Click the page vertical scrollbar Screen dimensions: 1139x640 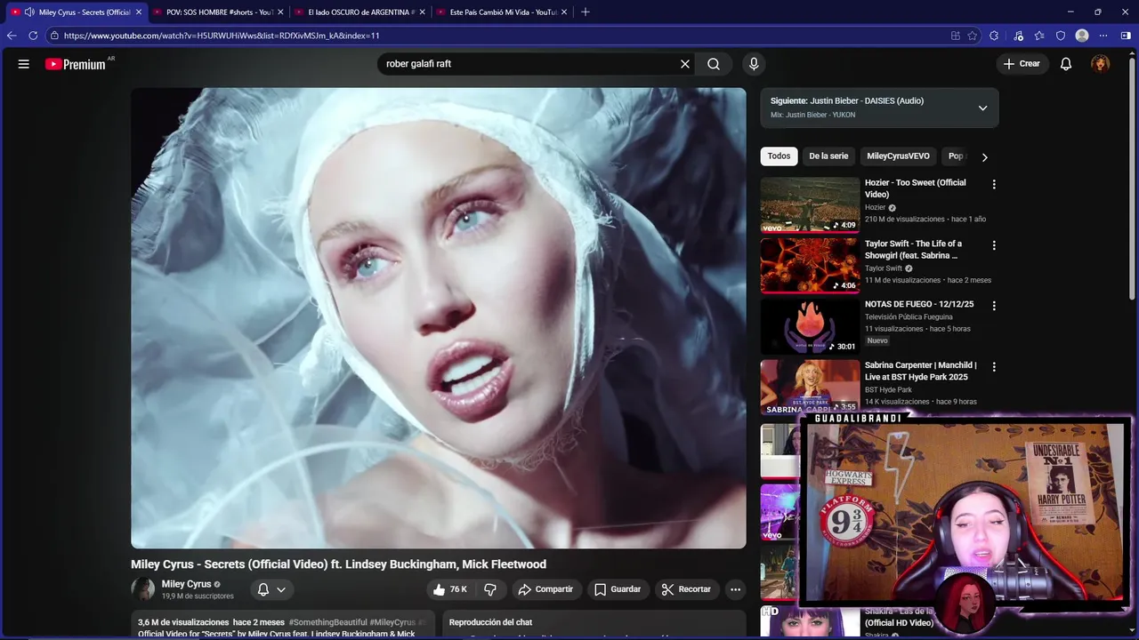point(1133,178)
